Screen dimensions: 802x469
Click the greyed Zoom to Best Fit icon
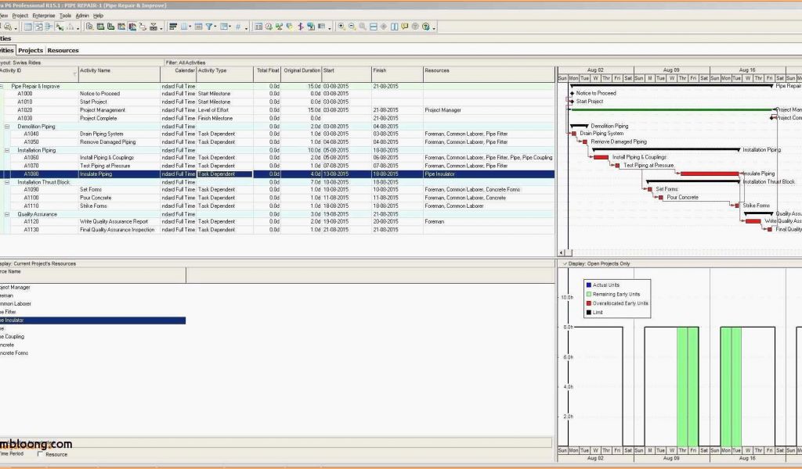click(x=363, y=27)
